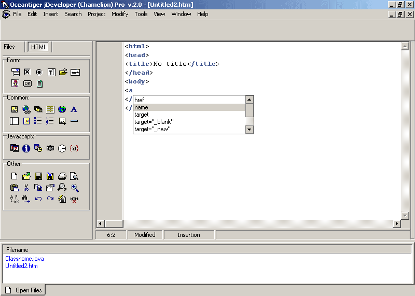Viewport: 415px width, 296px height.
Task: Click the image with arrow icon
Action: 62,121
